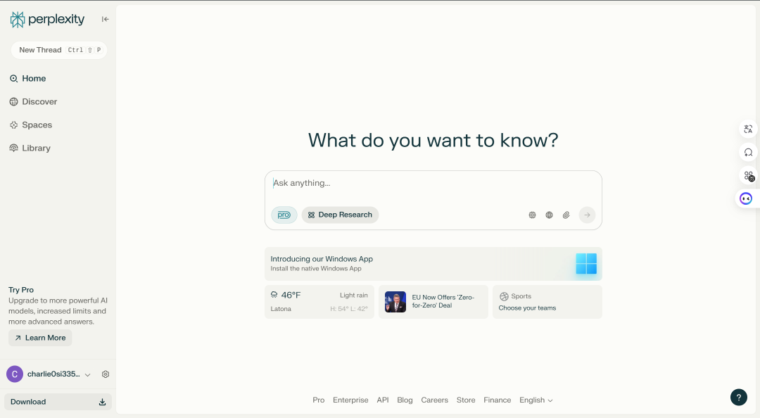This screenshot has width=760, height=418.
Task: Submit query with arrow button
Action: tap(587, 215)
